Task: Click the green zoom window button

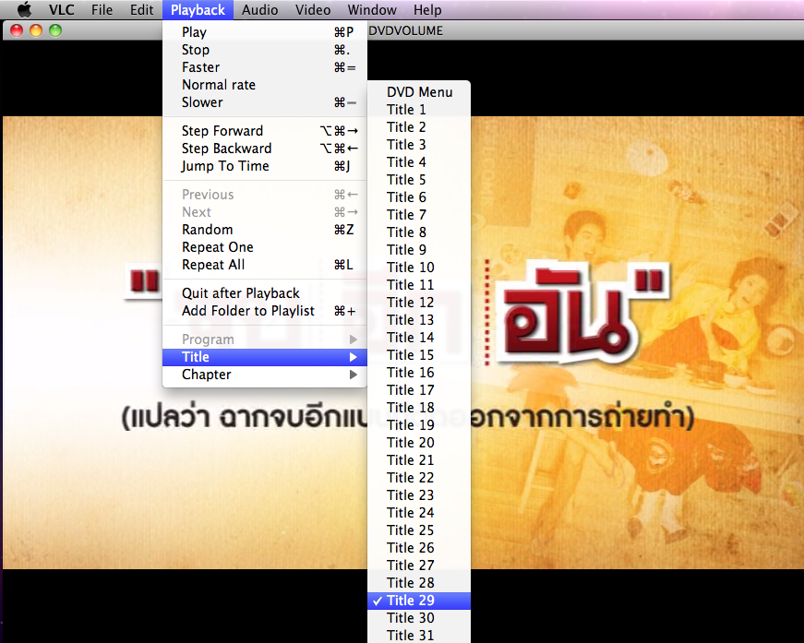Action: point(55,30)
